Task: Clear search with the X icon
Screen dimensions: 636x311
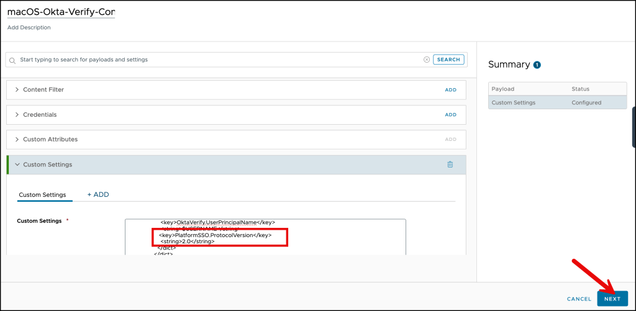Action: (x=427, y=60)
